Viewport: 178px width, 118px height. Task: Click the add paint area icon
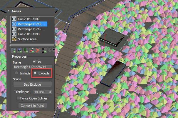[x=32, y=50]
